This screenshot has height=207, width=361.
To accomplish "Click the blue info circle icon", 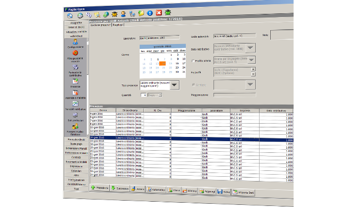I will [150, 13].
